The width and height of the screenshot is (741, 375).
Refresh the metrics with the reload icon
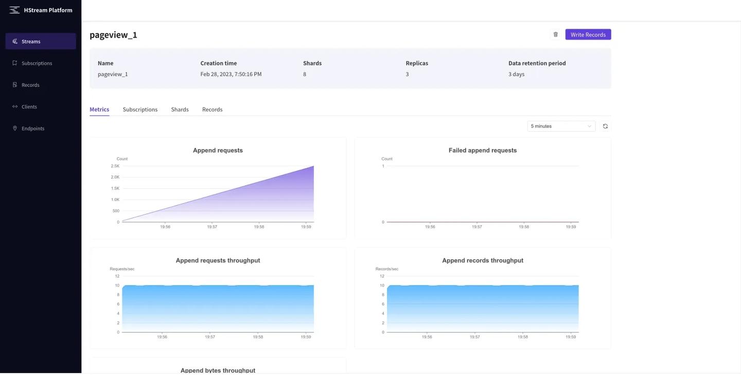(x=604, y=125)
